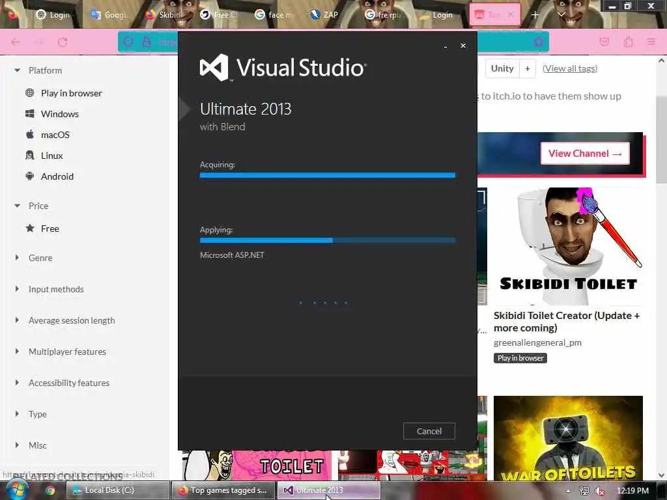The image size is (667, 500).
Task: Open the list all tabs dropdown
Action: coord(561,15)
